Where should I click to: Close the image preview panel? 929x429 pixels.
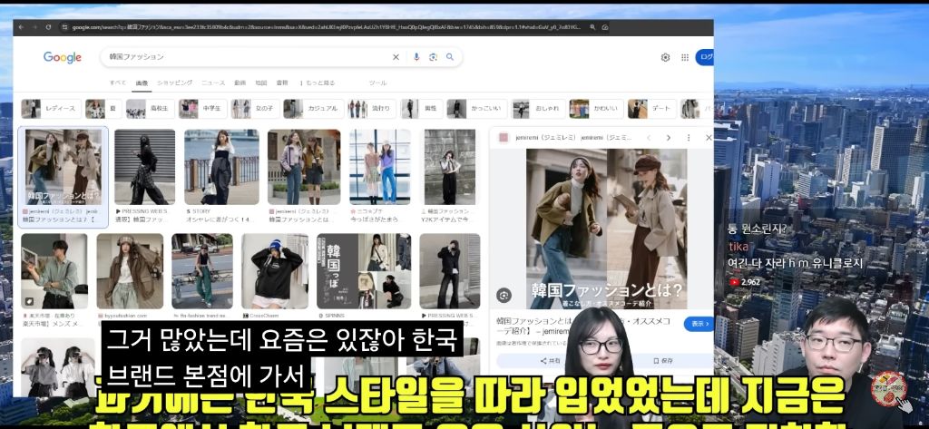709,138
